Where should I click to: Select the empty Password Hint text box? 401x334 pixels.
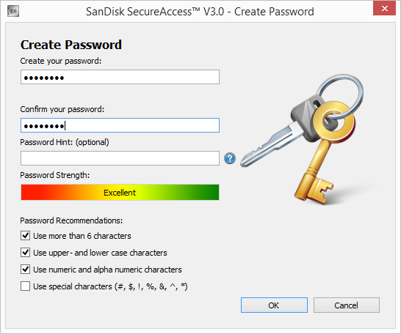[x=120, y=158]
